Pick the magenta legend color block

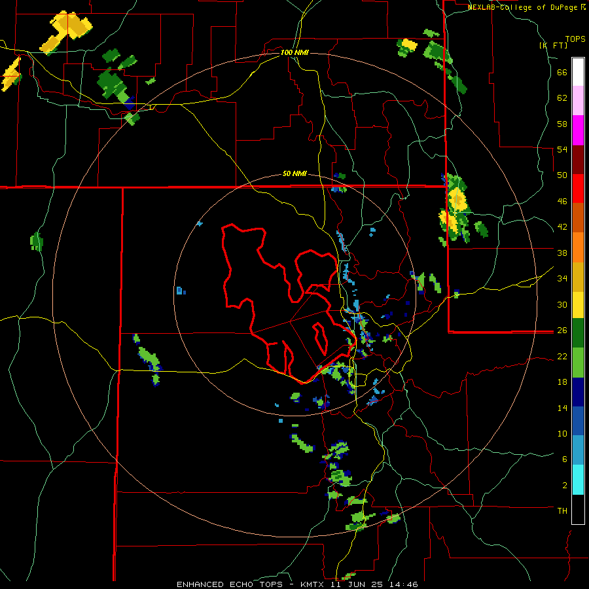click(x=578, y=130)
